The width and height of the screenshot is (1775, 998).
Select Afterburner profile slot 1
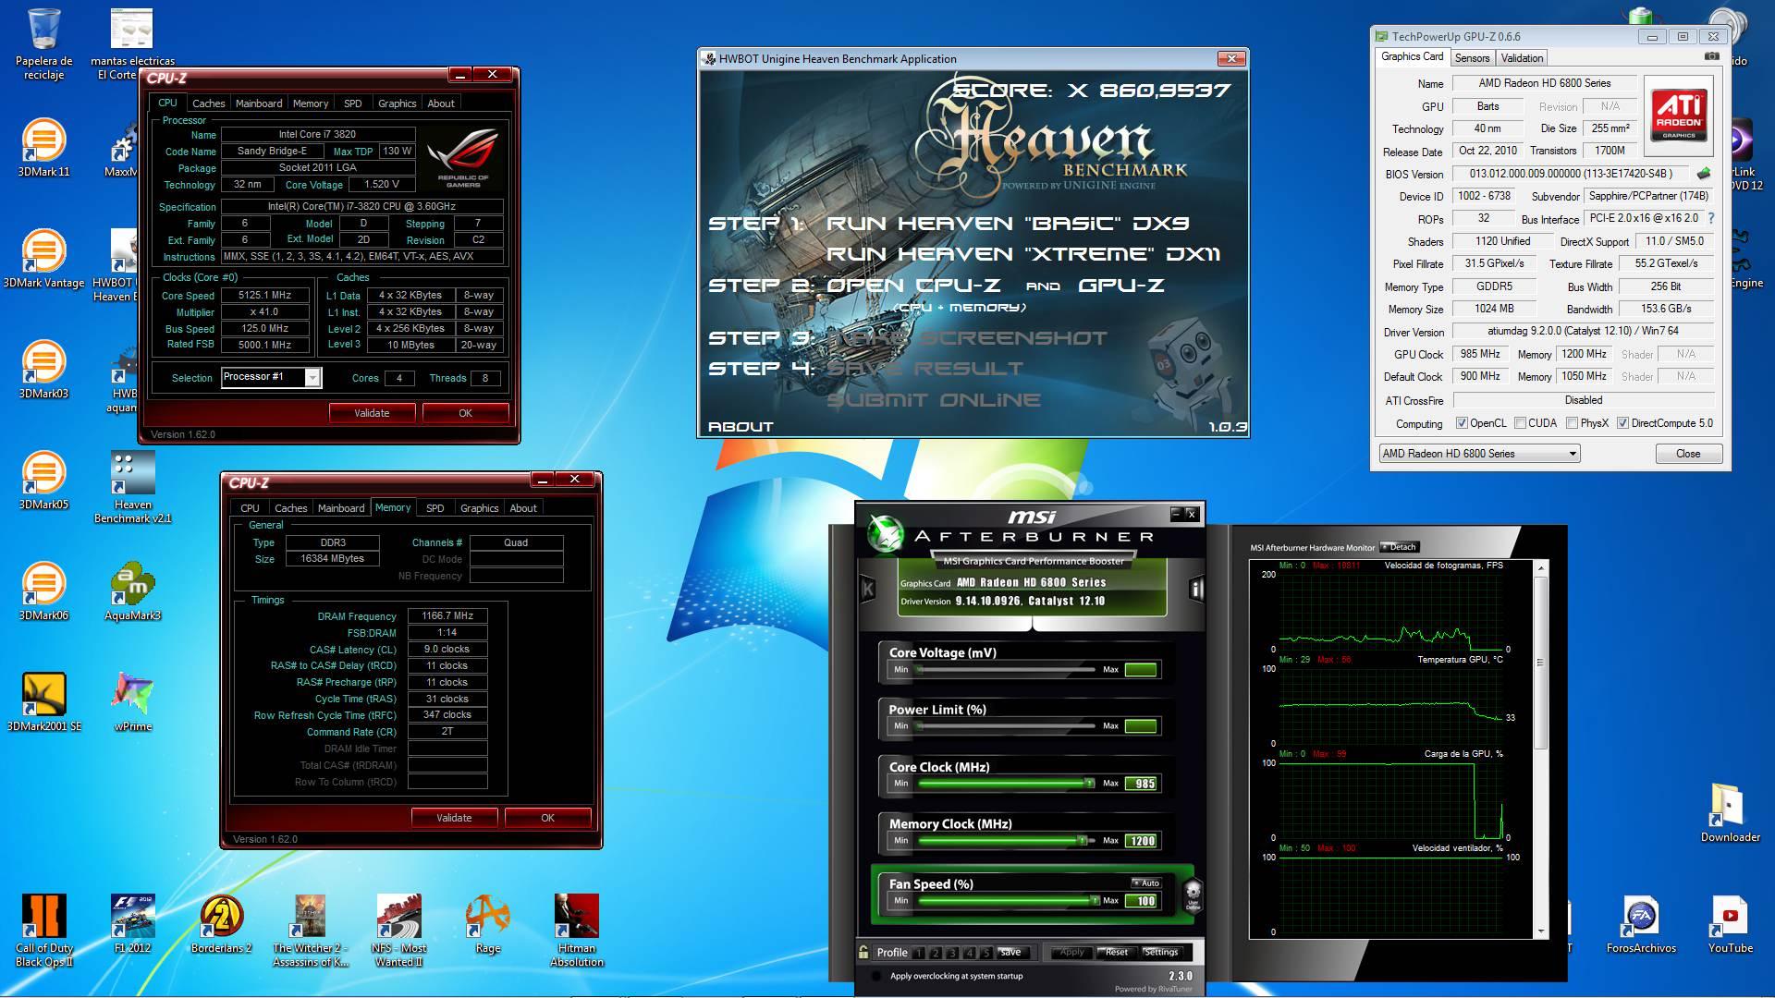pos(919,953)
